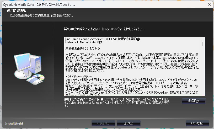Click the header subtitle asking to read the license
This screenshot has height=129, width=214.
39,15
